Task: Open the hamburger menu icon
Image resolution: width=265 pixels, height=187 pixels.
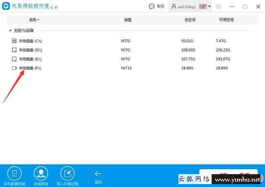Action: click(x=218, y=7)
